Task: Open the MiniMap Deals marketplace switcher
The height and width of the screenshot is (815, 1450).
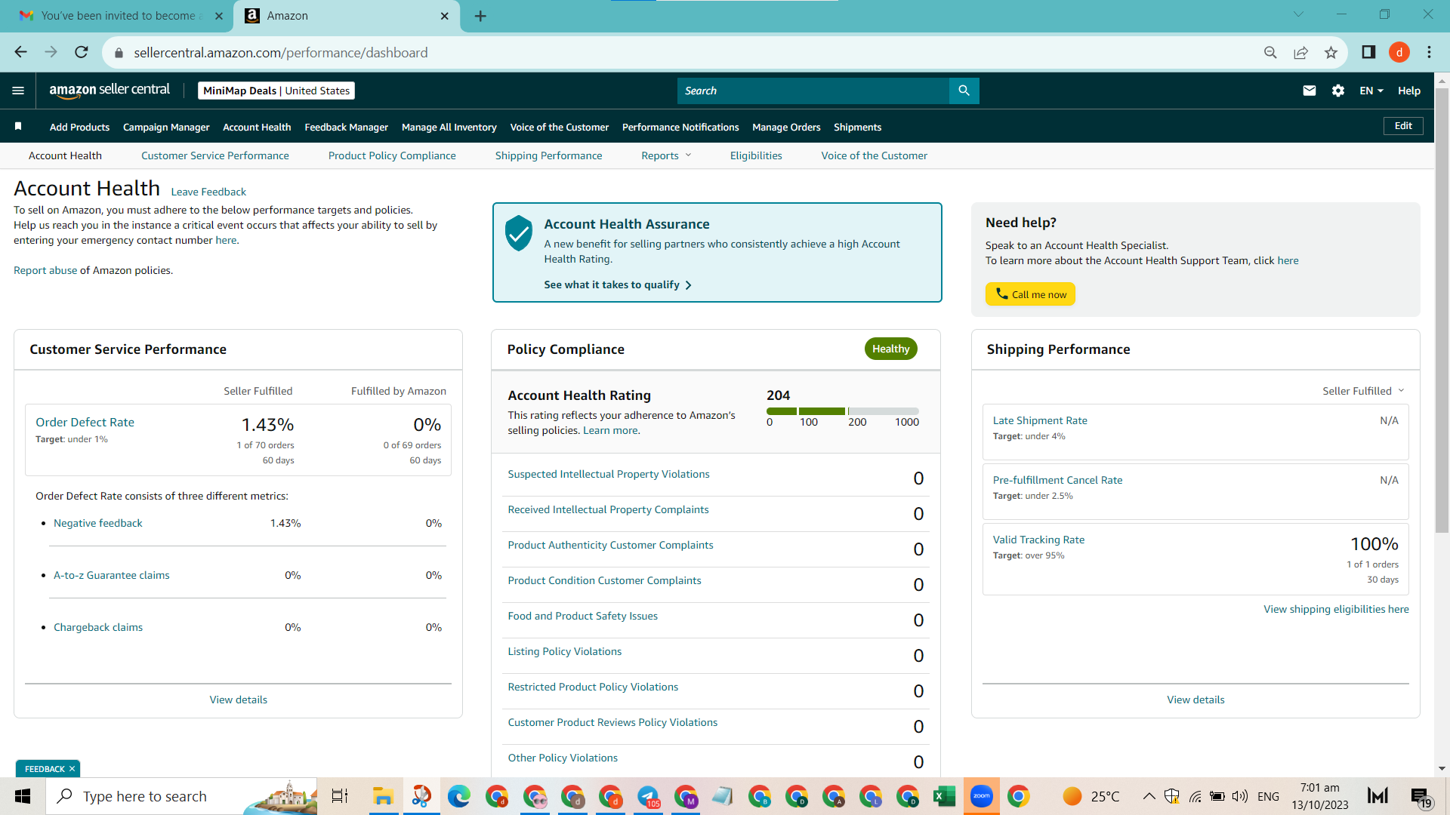Action: (276, 91)
